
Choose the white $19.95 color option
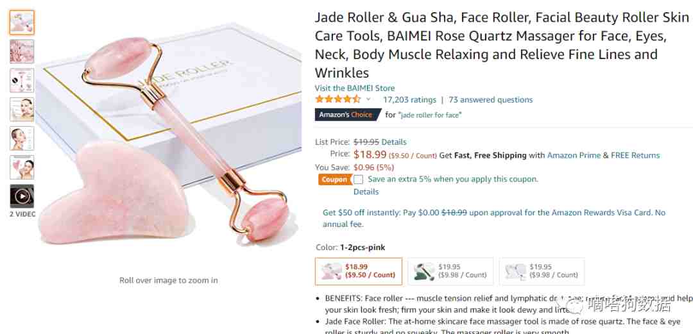[x=542, y=271]
